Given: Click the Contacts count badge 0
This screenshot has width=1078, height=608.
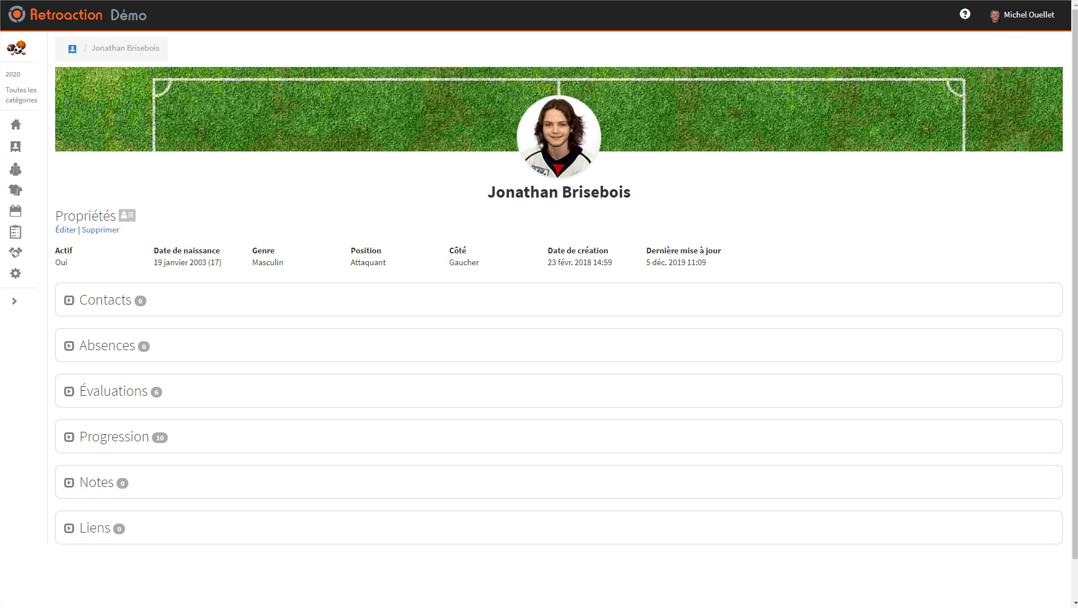Looking at the screenshot, I should pyautogui.click(x=140, y=301).
